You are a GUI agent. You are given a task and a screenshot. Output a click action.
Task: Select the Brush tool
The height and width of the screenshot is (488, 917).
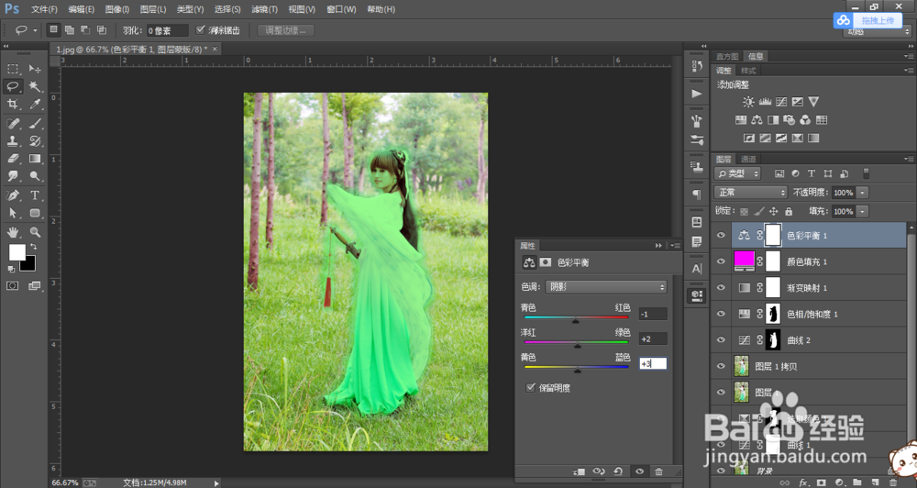click(x=35, y=124)
